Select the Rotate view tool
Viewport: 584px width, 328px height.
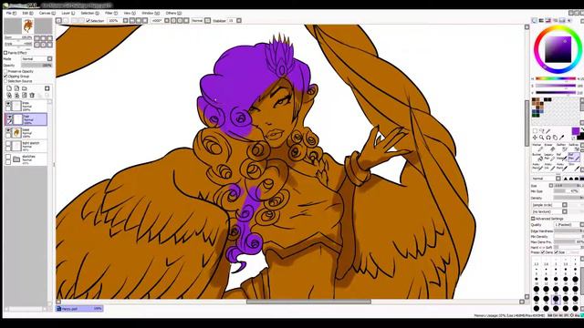pos(548,138)
